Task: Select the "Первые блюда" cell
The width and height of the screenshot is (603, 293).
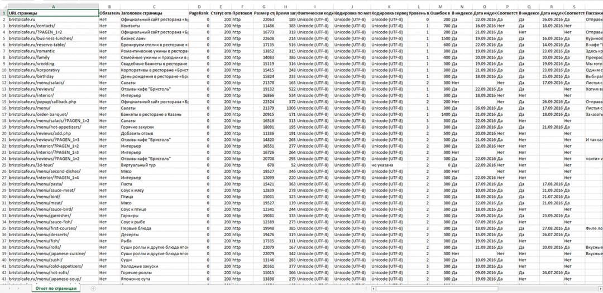Action: pos(154,228)
